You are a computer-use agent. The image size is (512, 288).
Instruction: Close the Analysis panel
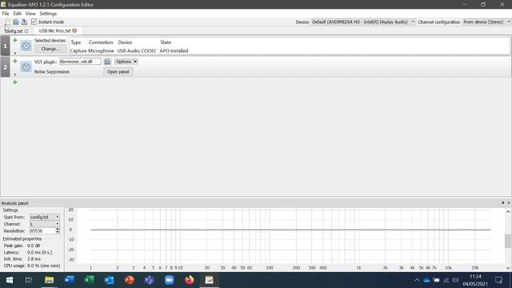pos(509,202)
